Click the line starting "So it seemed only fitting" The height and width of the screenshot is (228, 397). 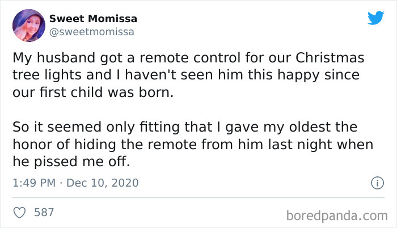185,127
